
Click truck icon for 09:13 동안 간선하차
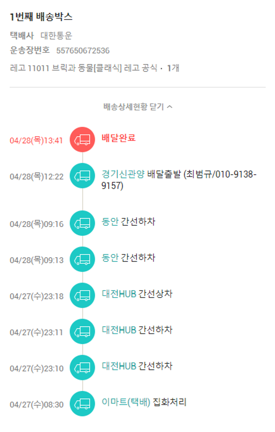[x=82, y=259]
